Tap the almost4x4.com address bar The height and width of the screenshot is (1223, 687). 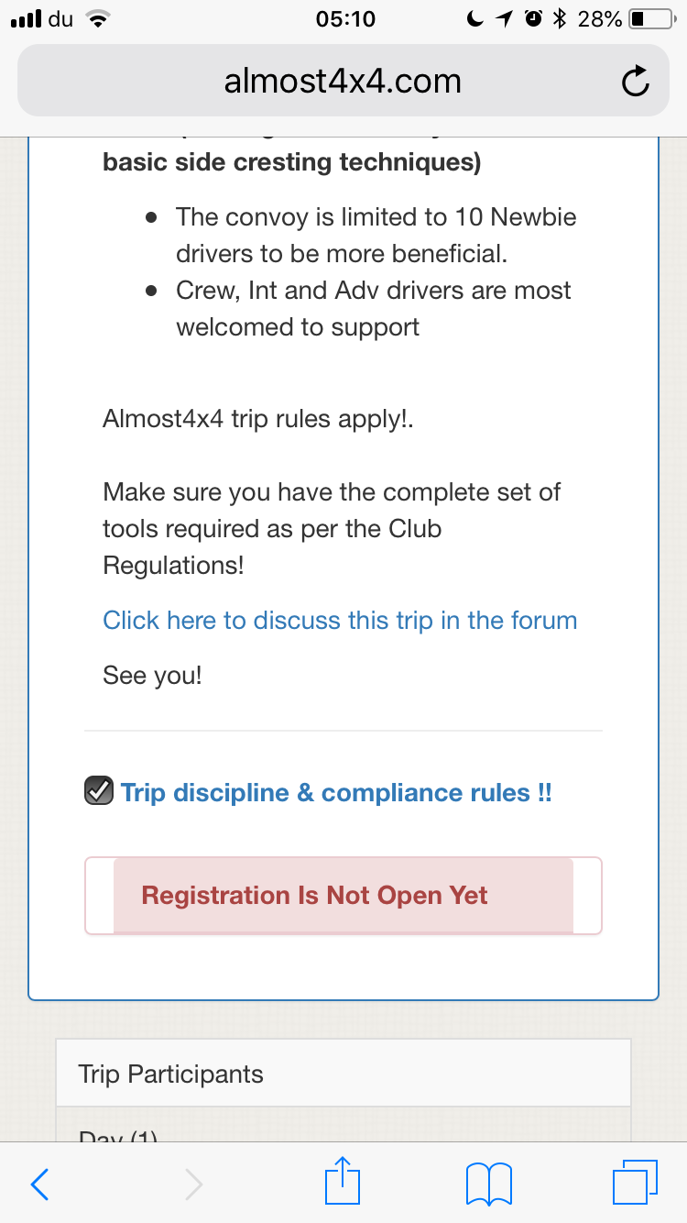[343, 83]
